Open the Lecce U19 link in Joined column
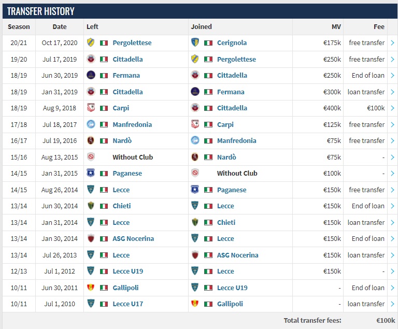Viewport: 398px width, 329px height. [232, 288]
